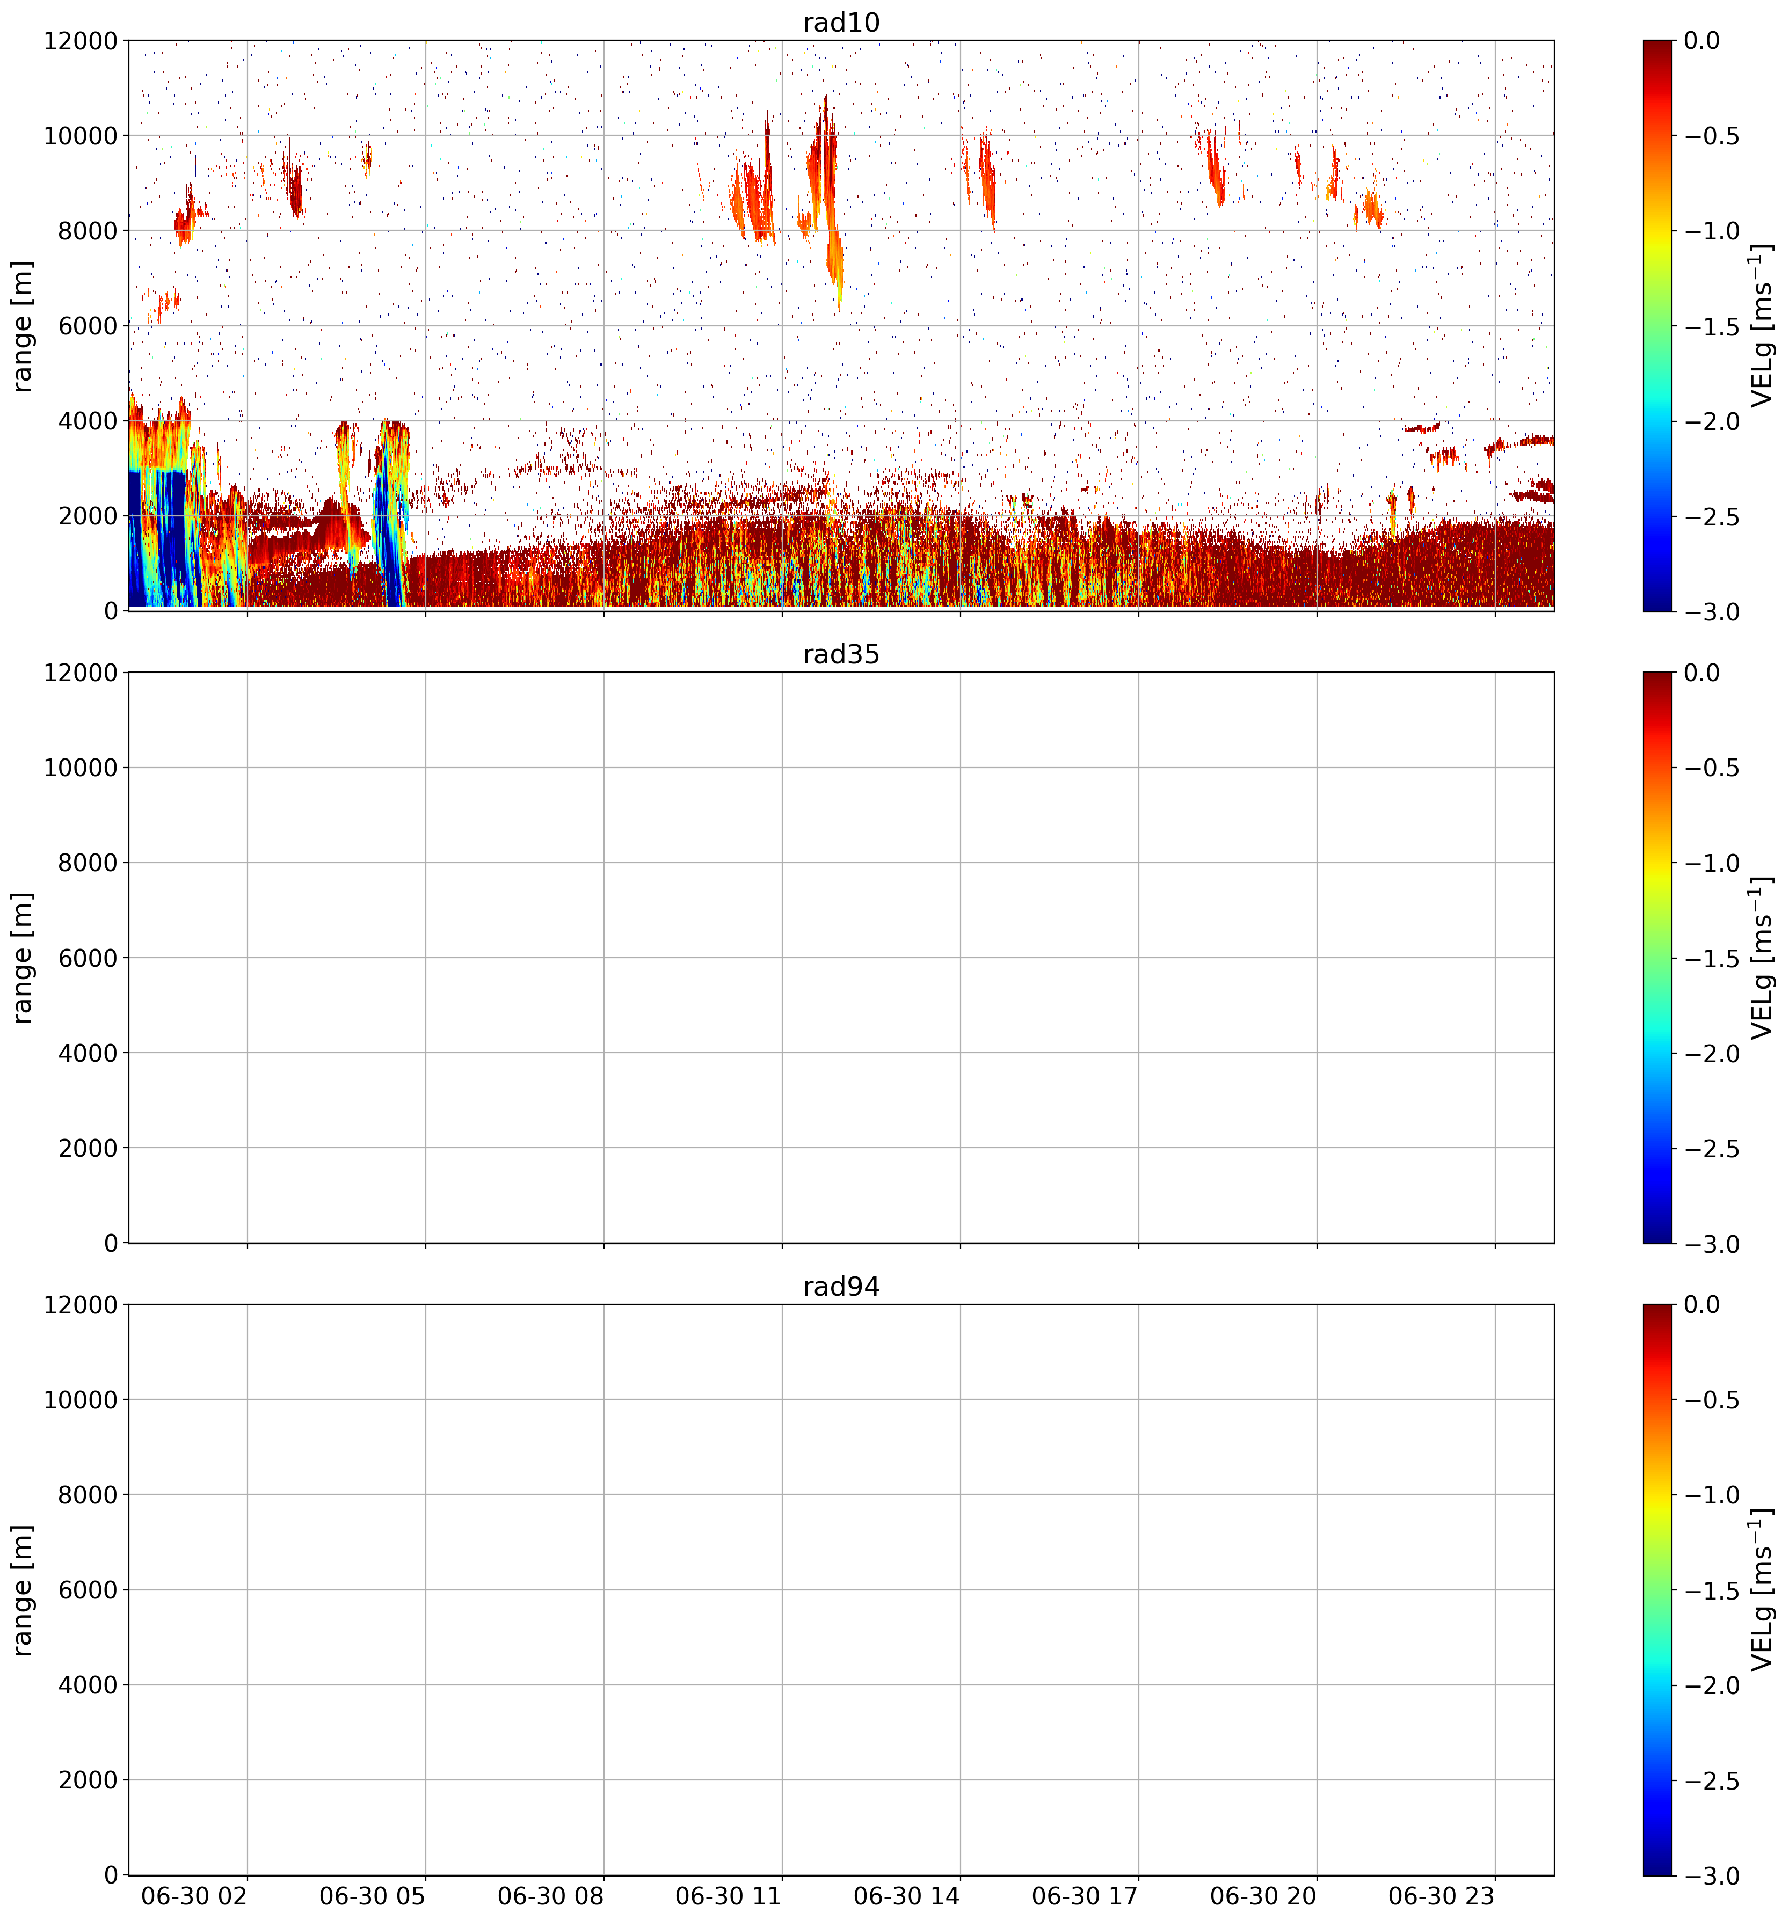Click the x-axis tick label 06-30 14

(x=906, y=1896)
